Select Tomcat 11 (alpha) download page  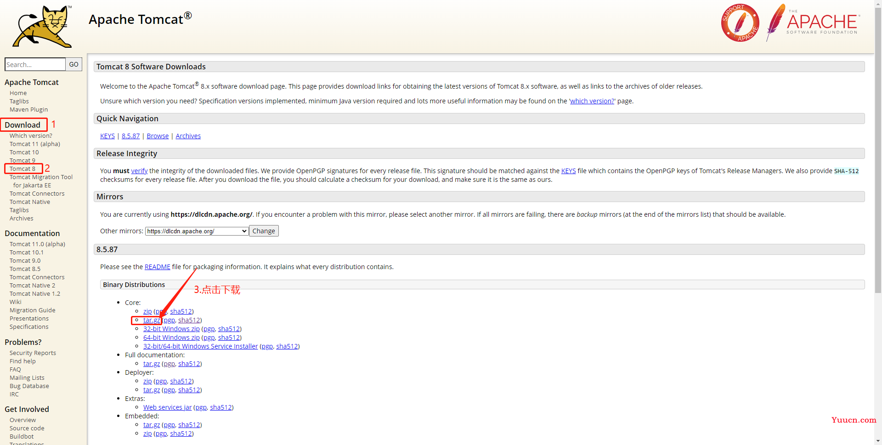point(35,144)
